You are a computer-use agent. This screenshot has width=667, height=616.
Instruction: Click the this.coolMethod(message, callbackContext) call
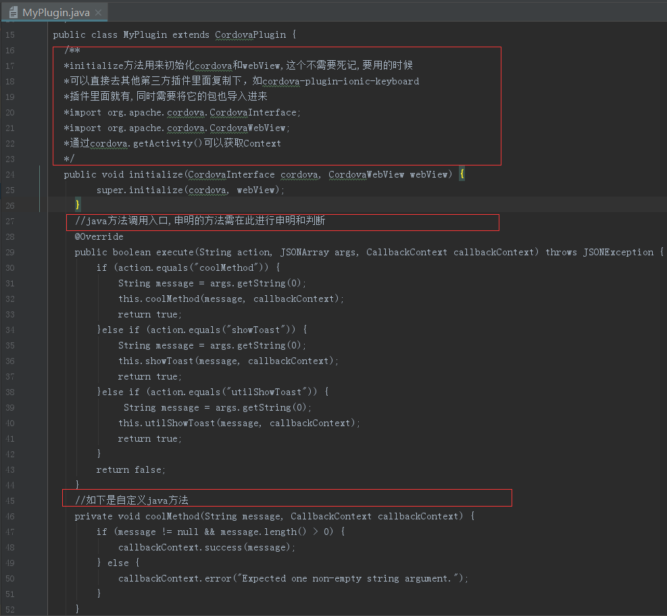[x=231, y=299]
